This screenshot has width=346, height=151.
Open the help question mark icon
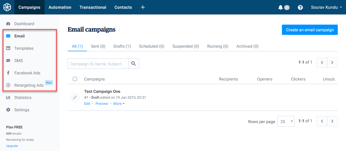click(300, 7)
